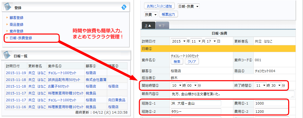
Task: Click 検索 button under 案件名①
Action: tap(177, 61)
